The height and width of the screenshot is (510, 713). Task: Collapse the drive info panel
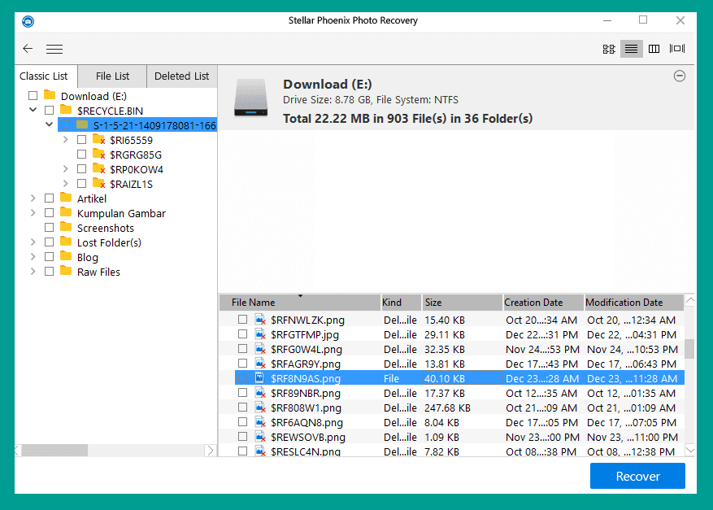coord(680,76)
